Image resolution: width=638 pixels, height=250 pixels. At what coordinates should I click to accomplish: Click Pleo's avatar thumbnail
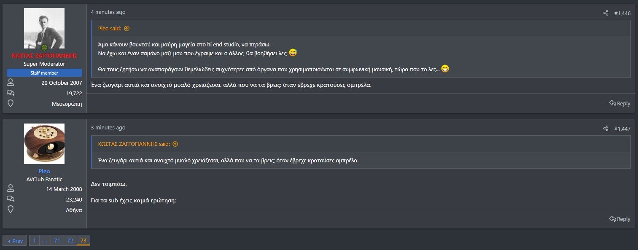click(x=44, y=143)
